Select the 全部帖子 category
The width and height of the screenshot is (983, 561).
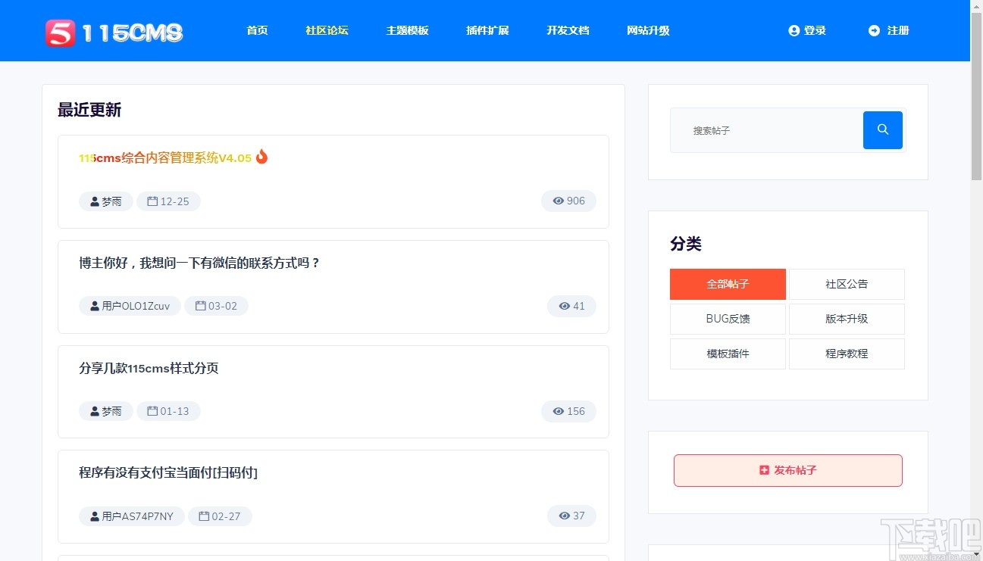click(728, 284)
